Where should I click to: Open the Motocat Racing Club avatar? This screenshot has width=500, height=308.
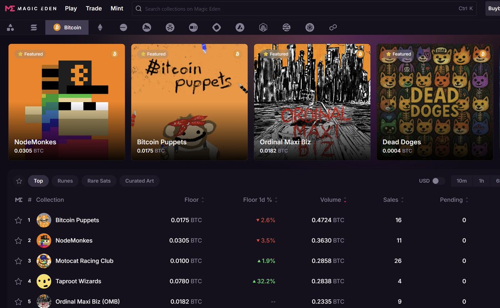click(x=44, y=261)
